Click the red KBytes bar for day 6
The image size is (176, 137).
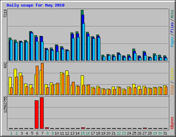pyautogui.click(x=36, y=114)
